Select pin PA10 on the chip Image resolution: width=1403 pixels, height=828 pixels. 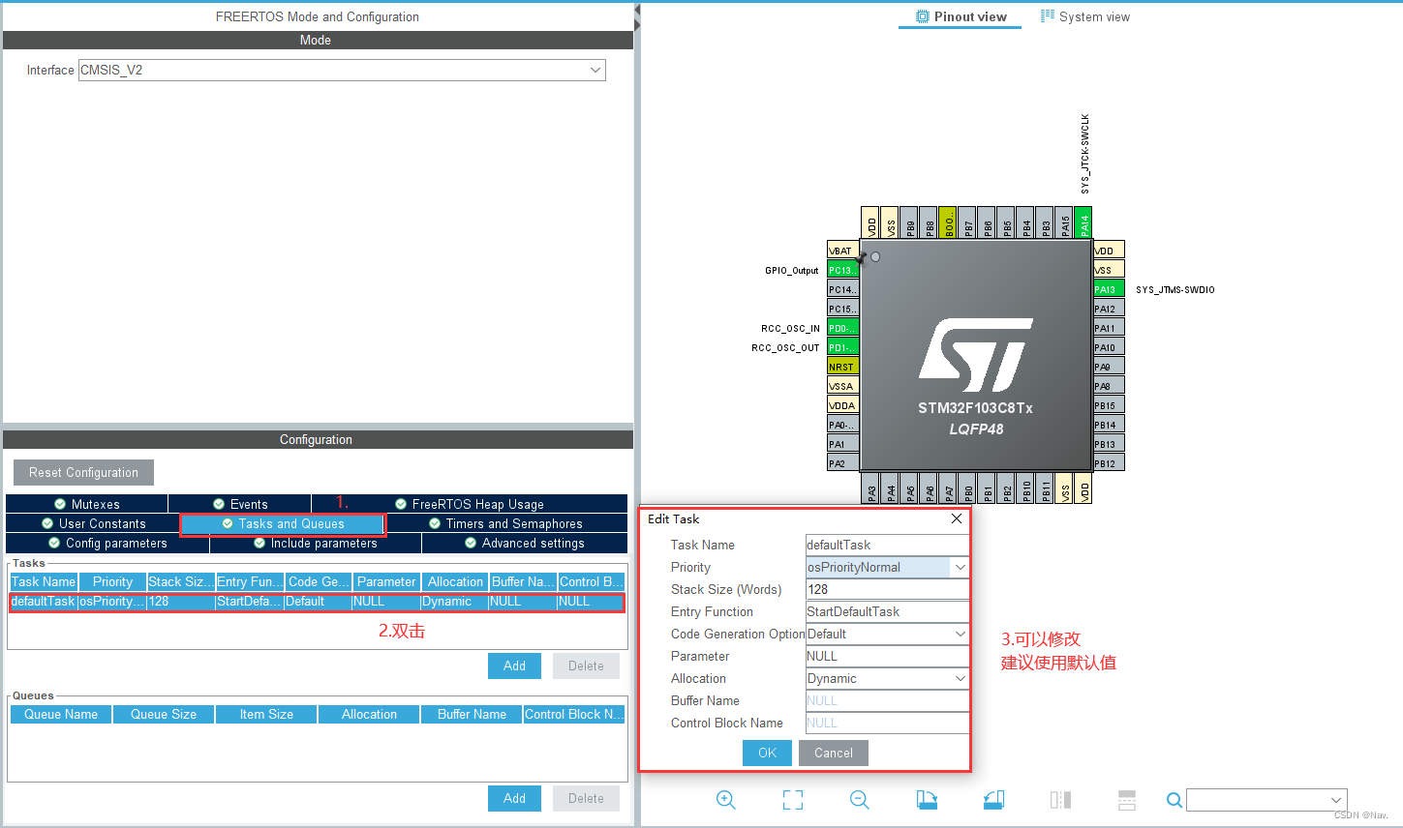pos(1109,347)
